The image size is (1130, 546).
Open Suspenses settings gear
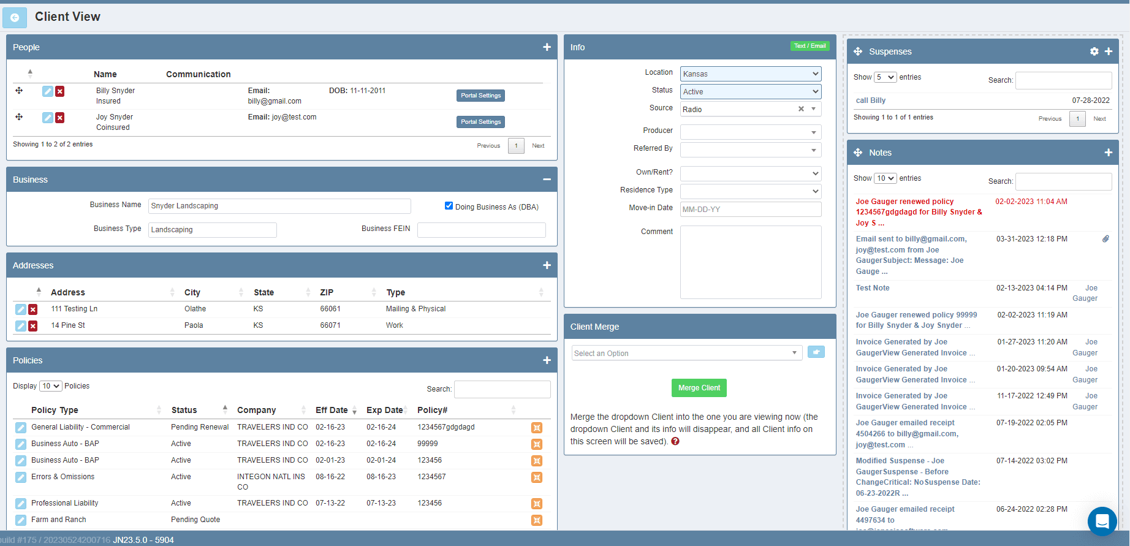[1094, 51]
